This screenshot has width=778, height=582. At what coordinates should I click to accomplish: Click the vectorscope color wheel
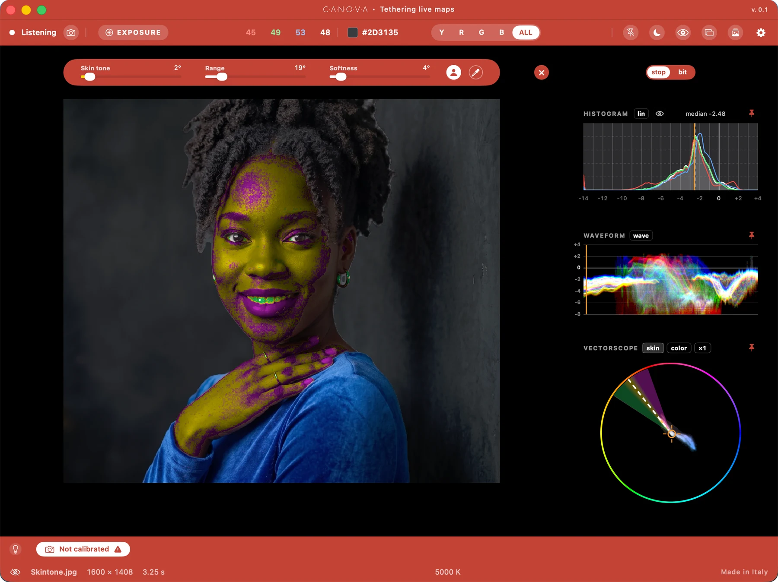point(671,433)
